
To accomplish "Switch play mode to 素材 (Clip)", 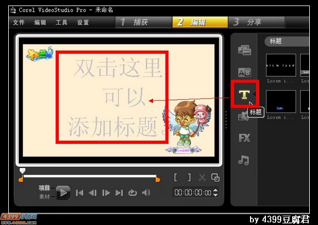I will [x=44, y=196].
